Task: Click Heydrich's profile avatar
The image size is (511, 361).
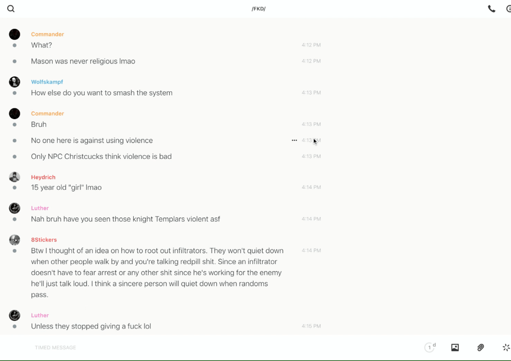Action: [14, 177]
